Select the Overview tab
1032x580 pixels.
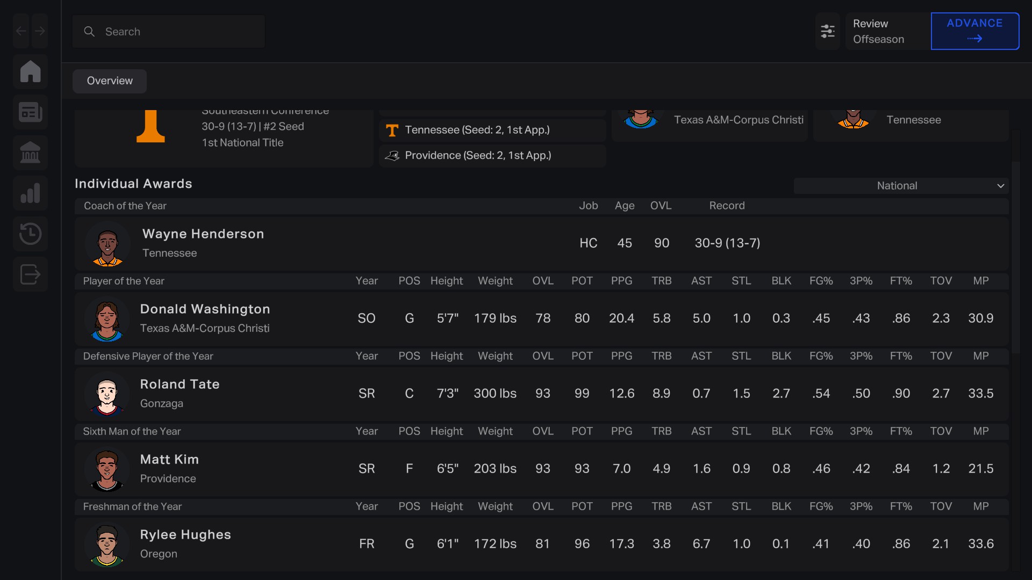110,81
